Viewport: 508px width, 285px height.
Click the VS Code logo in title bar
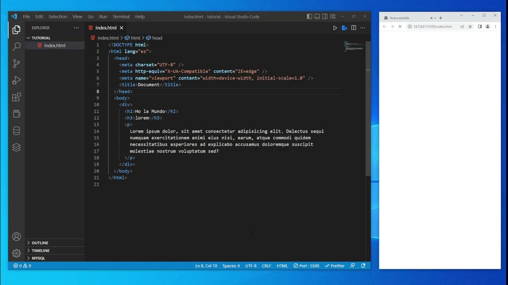(14, 16)
